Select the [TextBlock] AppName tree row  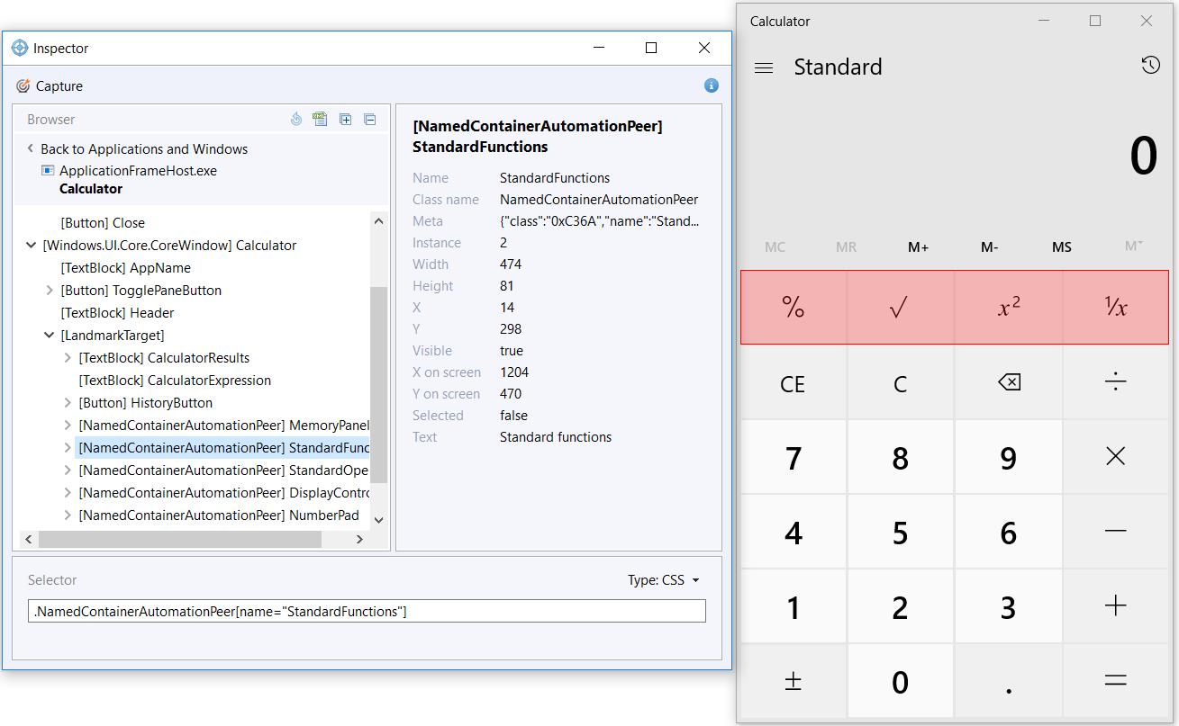tap(125, 268)
